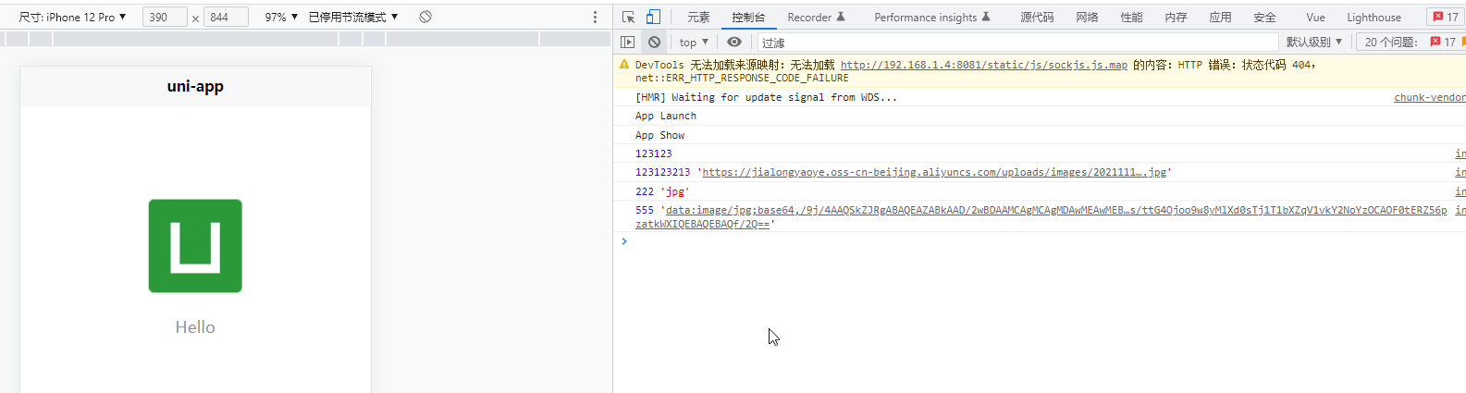Create a live expression with the eye icon

(734, 42)
